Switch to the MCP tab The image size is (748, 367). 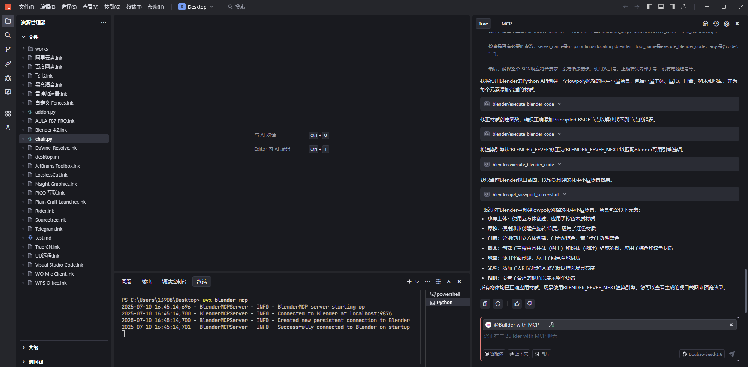(506, 24)
